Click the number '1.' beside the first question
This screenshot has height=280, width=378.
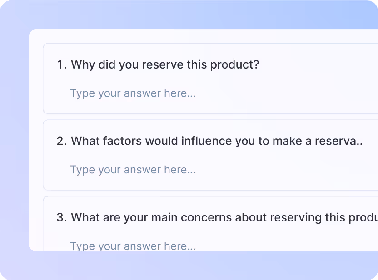(62, 64)
